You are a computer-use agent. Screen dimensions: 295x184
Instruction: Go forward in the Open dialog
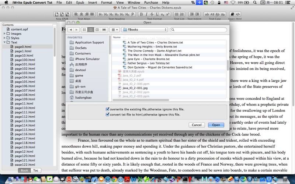pos(76,30)
